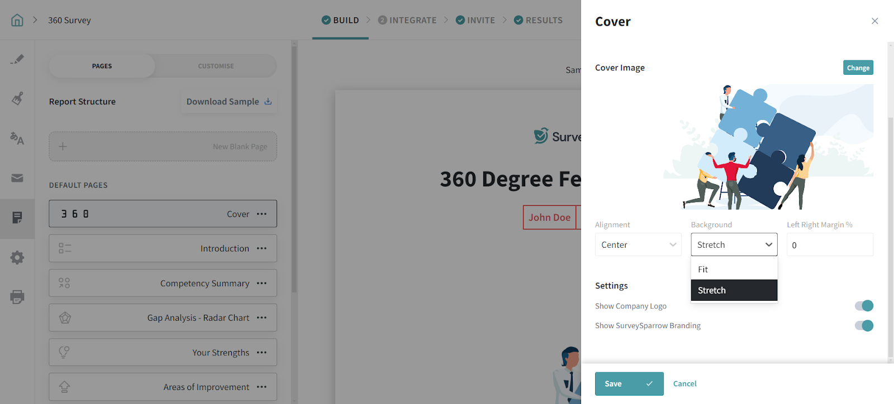Open more options for Introduction page

click(x=261, y=248)
